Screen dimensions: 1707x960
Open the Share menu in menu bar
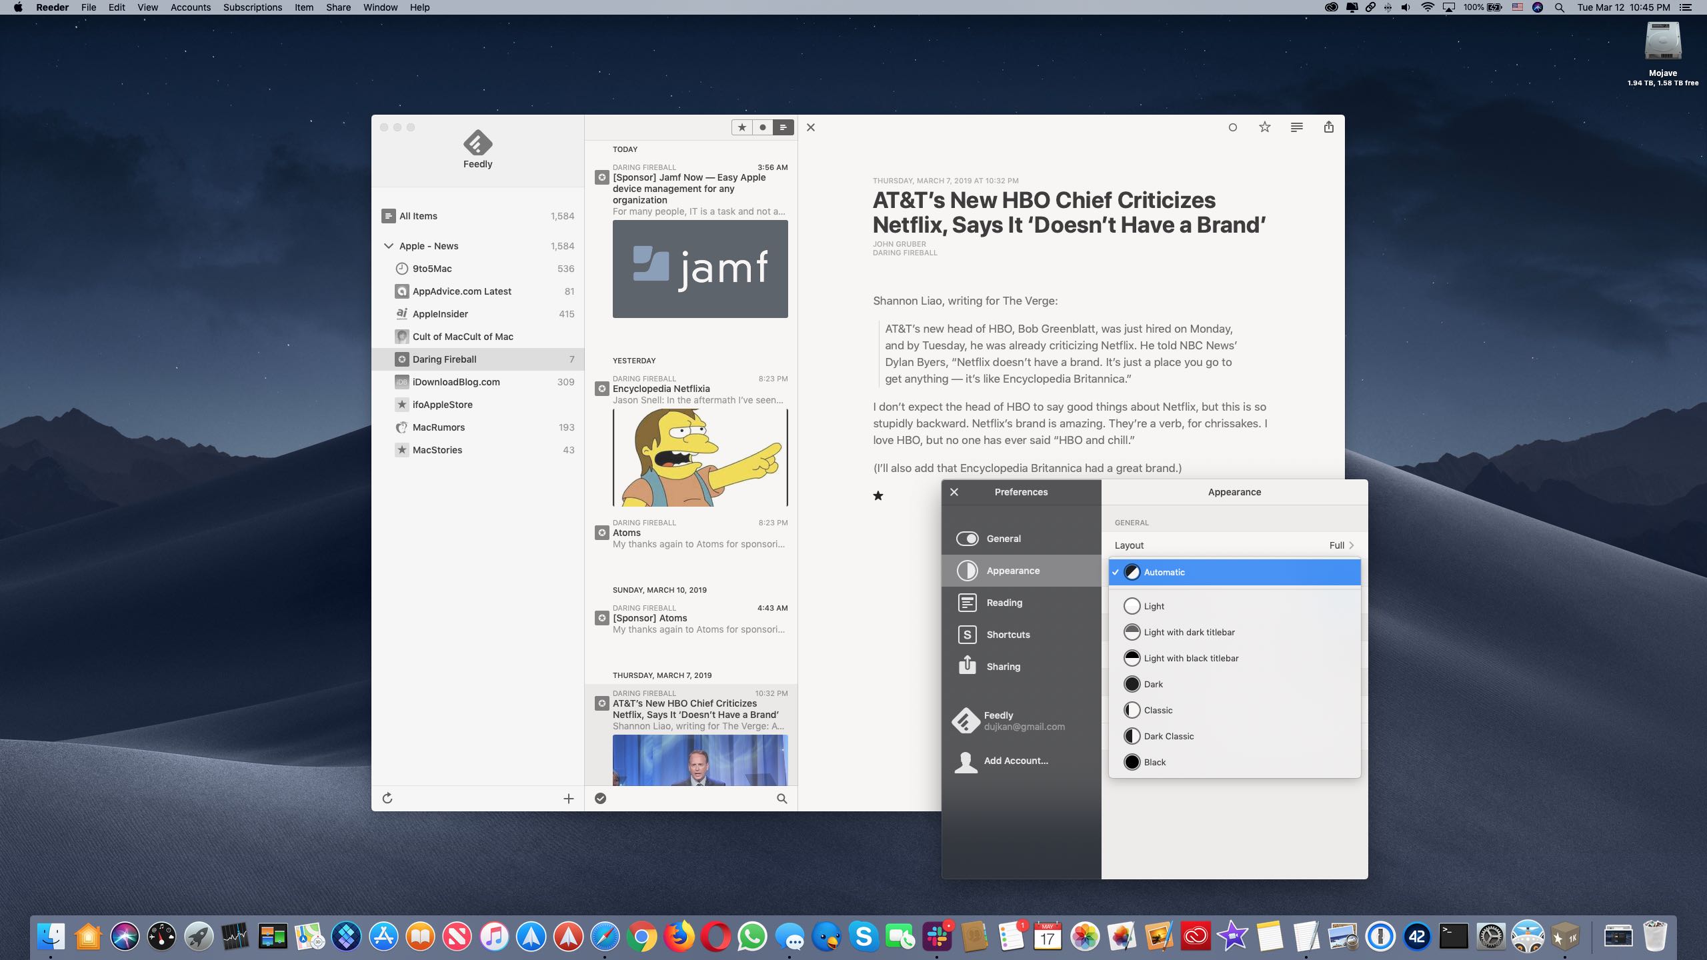pyautogui.click(x=338, y=7)
